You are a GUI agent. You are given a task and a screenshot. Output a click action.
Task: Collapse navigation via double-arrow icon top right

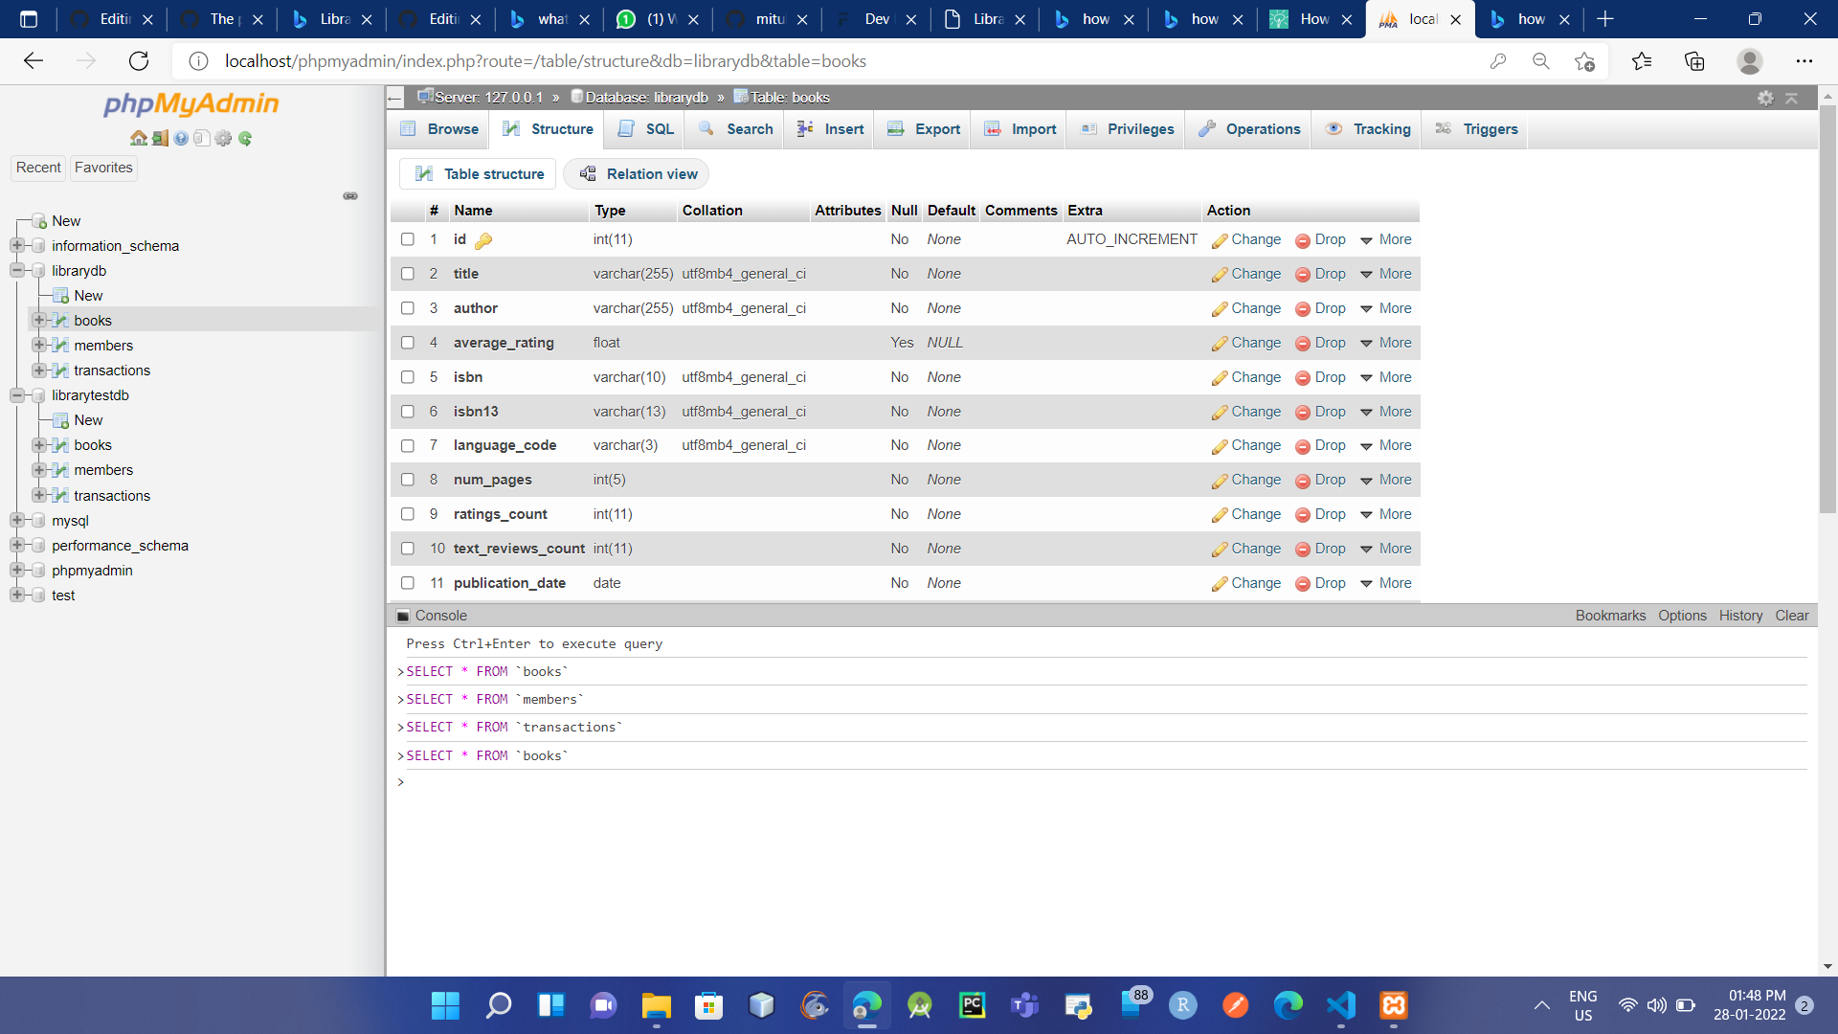coord(1790,98)
